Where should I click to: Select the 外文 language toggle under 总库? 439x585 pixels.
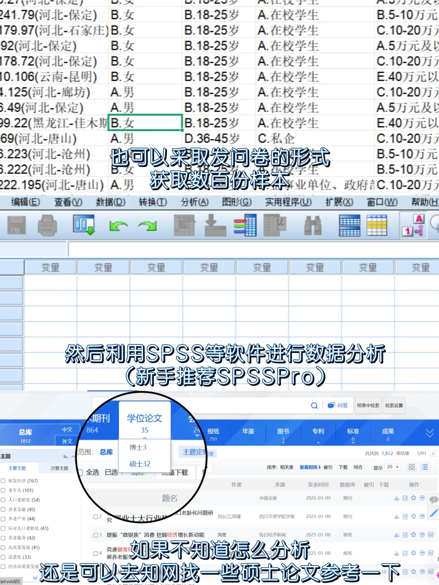click(67, 441)
